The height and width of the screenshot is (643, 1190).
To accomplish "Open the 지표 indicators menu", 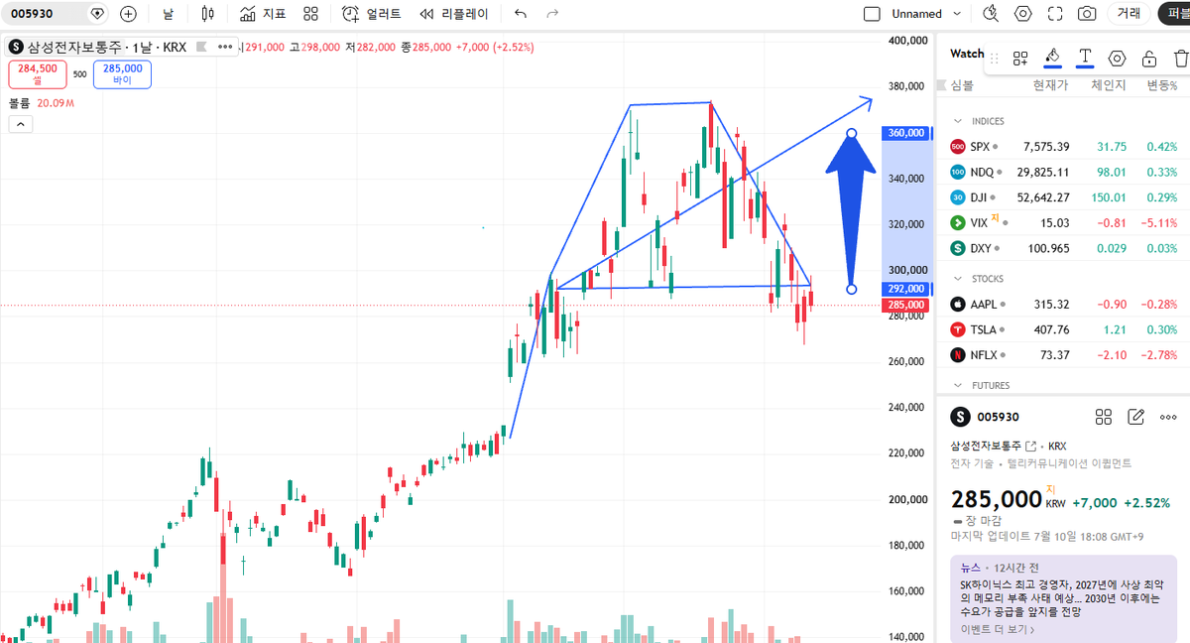I will [263, 14].
